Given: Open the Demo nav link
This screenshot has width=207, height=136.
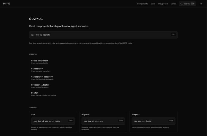Looking at the screenshot, I should pyautogui.click(x=173, y=4).
